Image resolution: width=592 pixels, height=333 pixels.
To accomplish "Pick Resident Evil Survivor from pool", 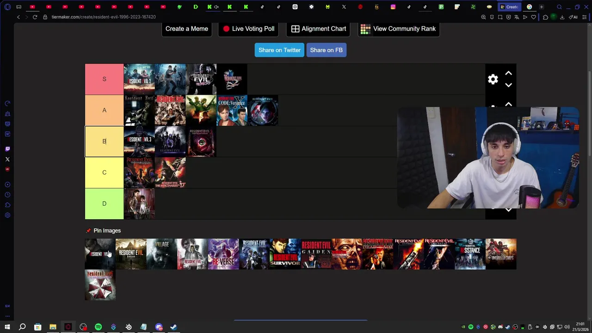I will (285, 254).
